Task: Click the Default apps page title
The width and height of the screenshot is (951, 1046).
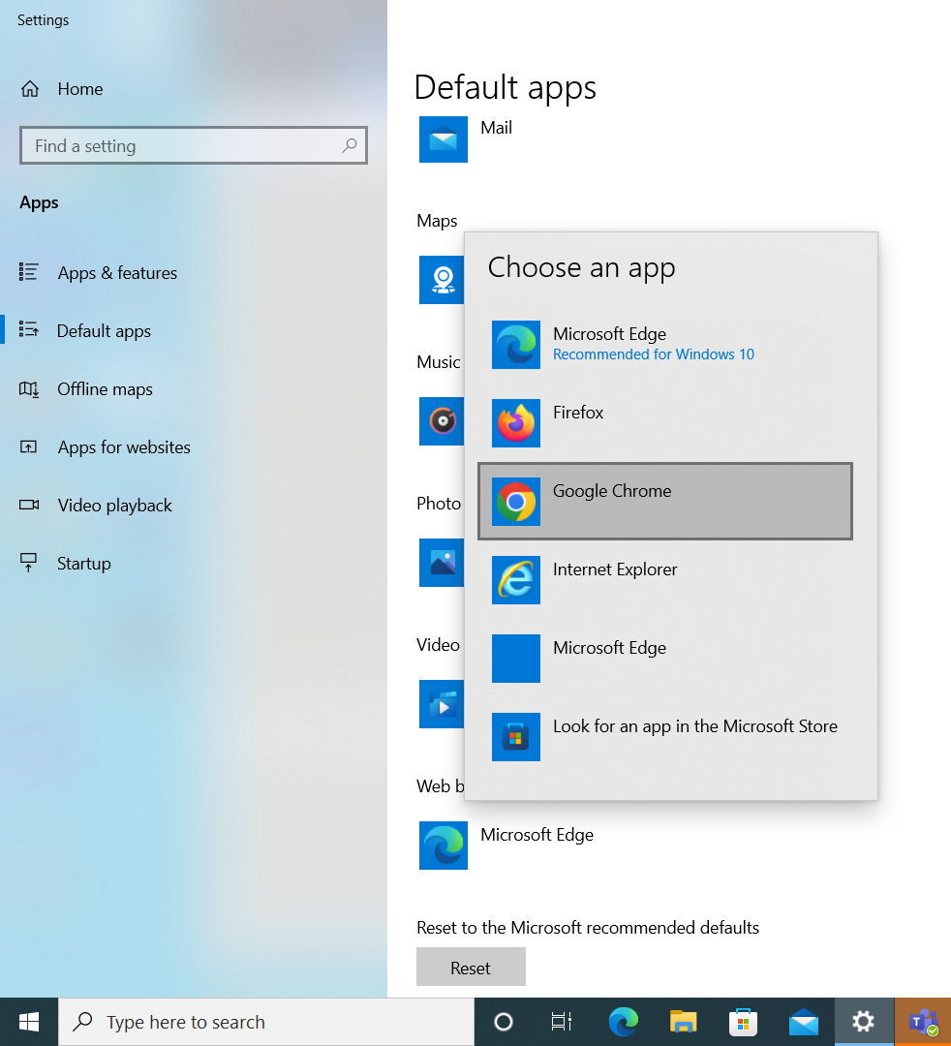Action: pyautogui.click(x=506, y=87)
